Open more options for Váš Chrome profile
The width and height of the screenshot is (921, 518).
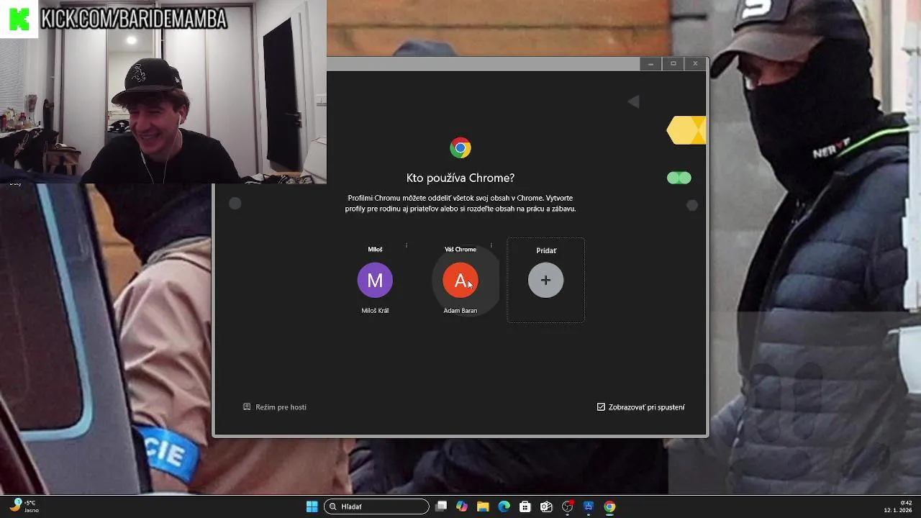point(491,245)
